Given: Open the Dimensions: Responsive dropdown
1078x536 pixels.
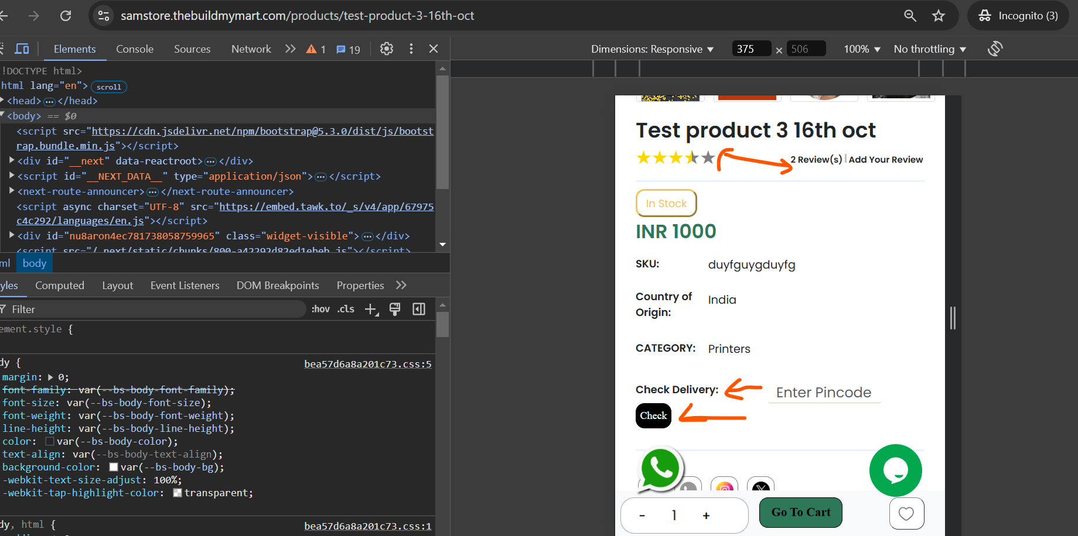Looking at the screenshot, I should [652, 49].
